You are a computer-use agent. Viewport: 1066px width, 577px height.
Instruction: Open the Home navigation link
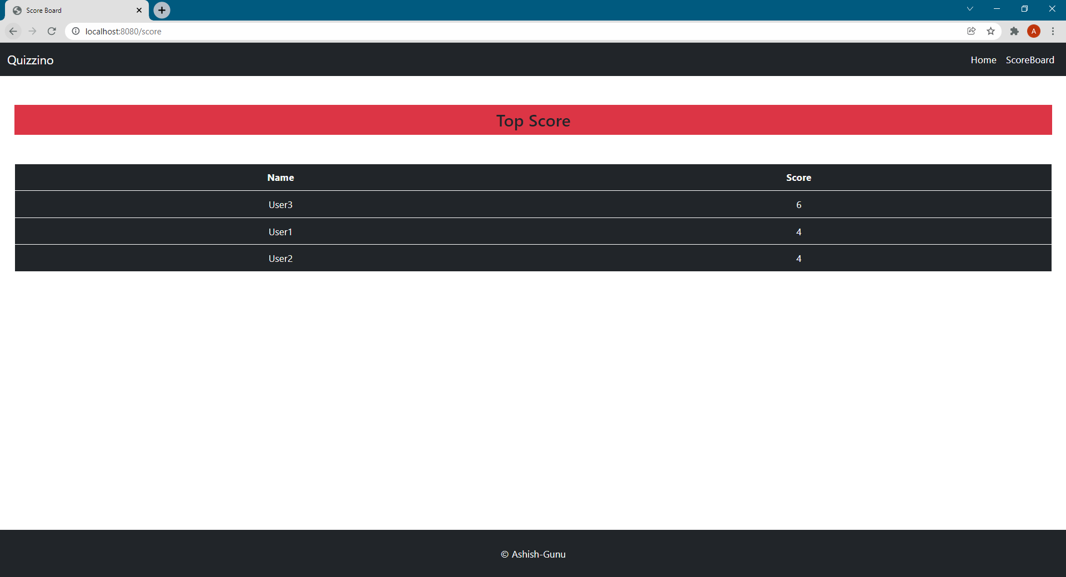point(983,60)
